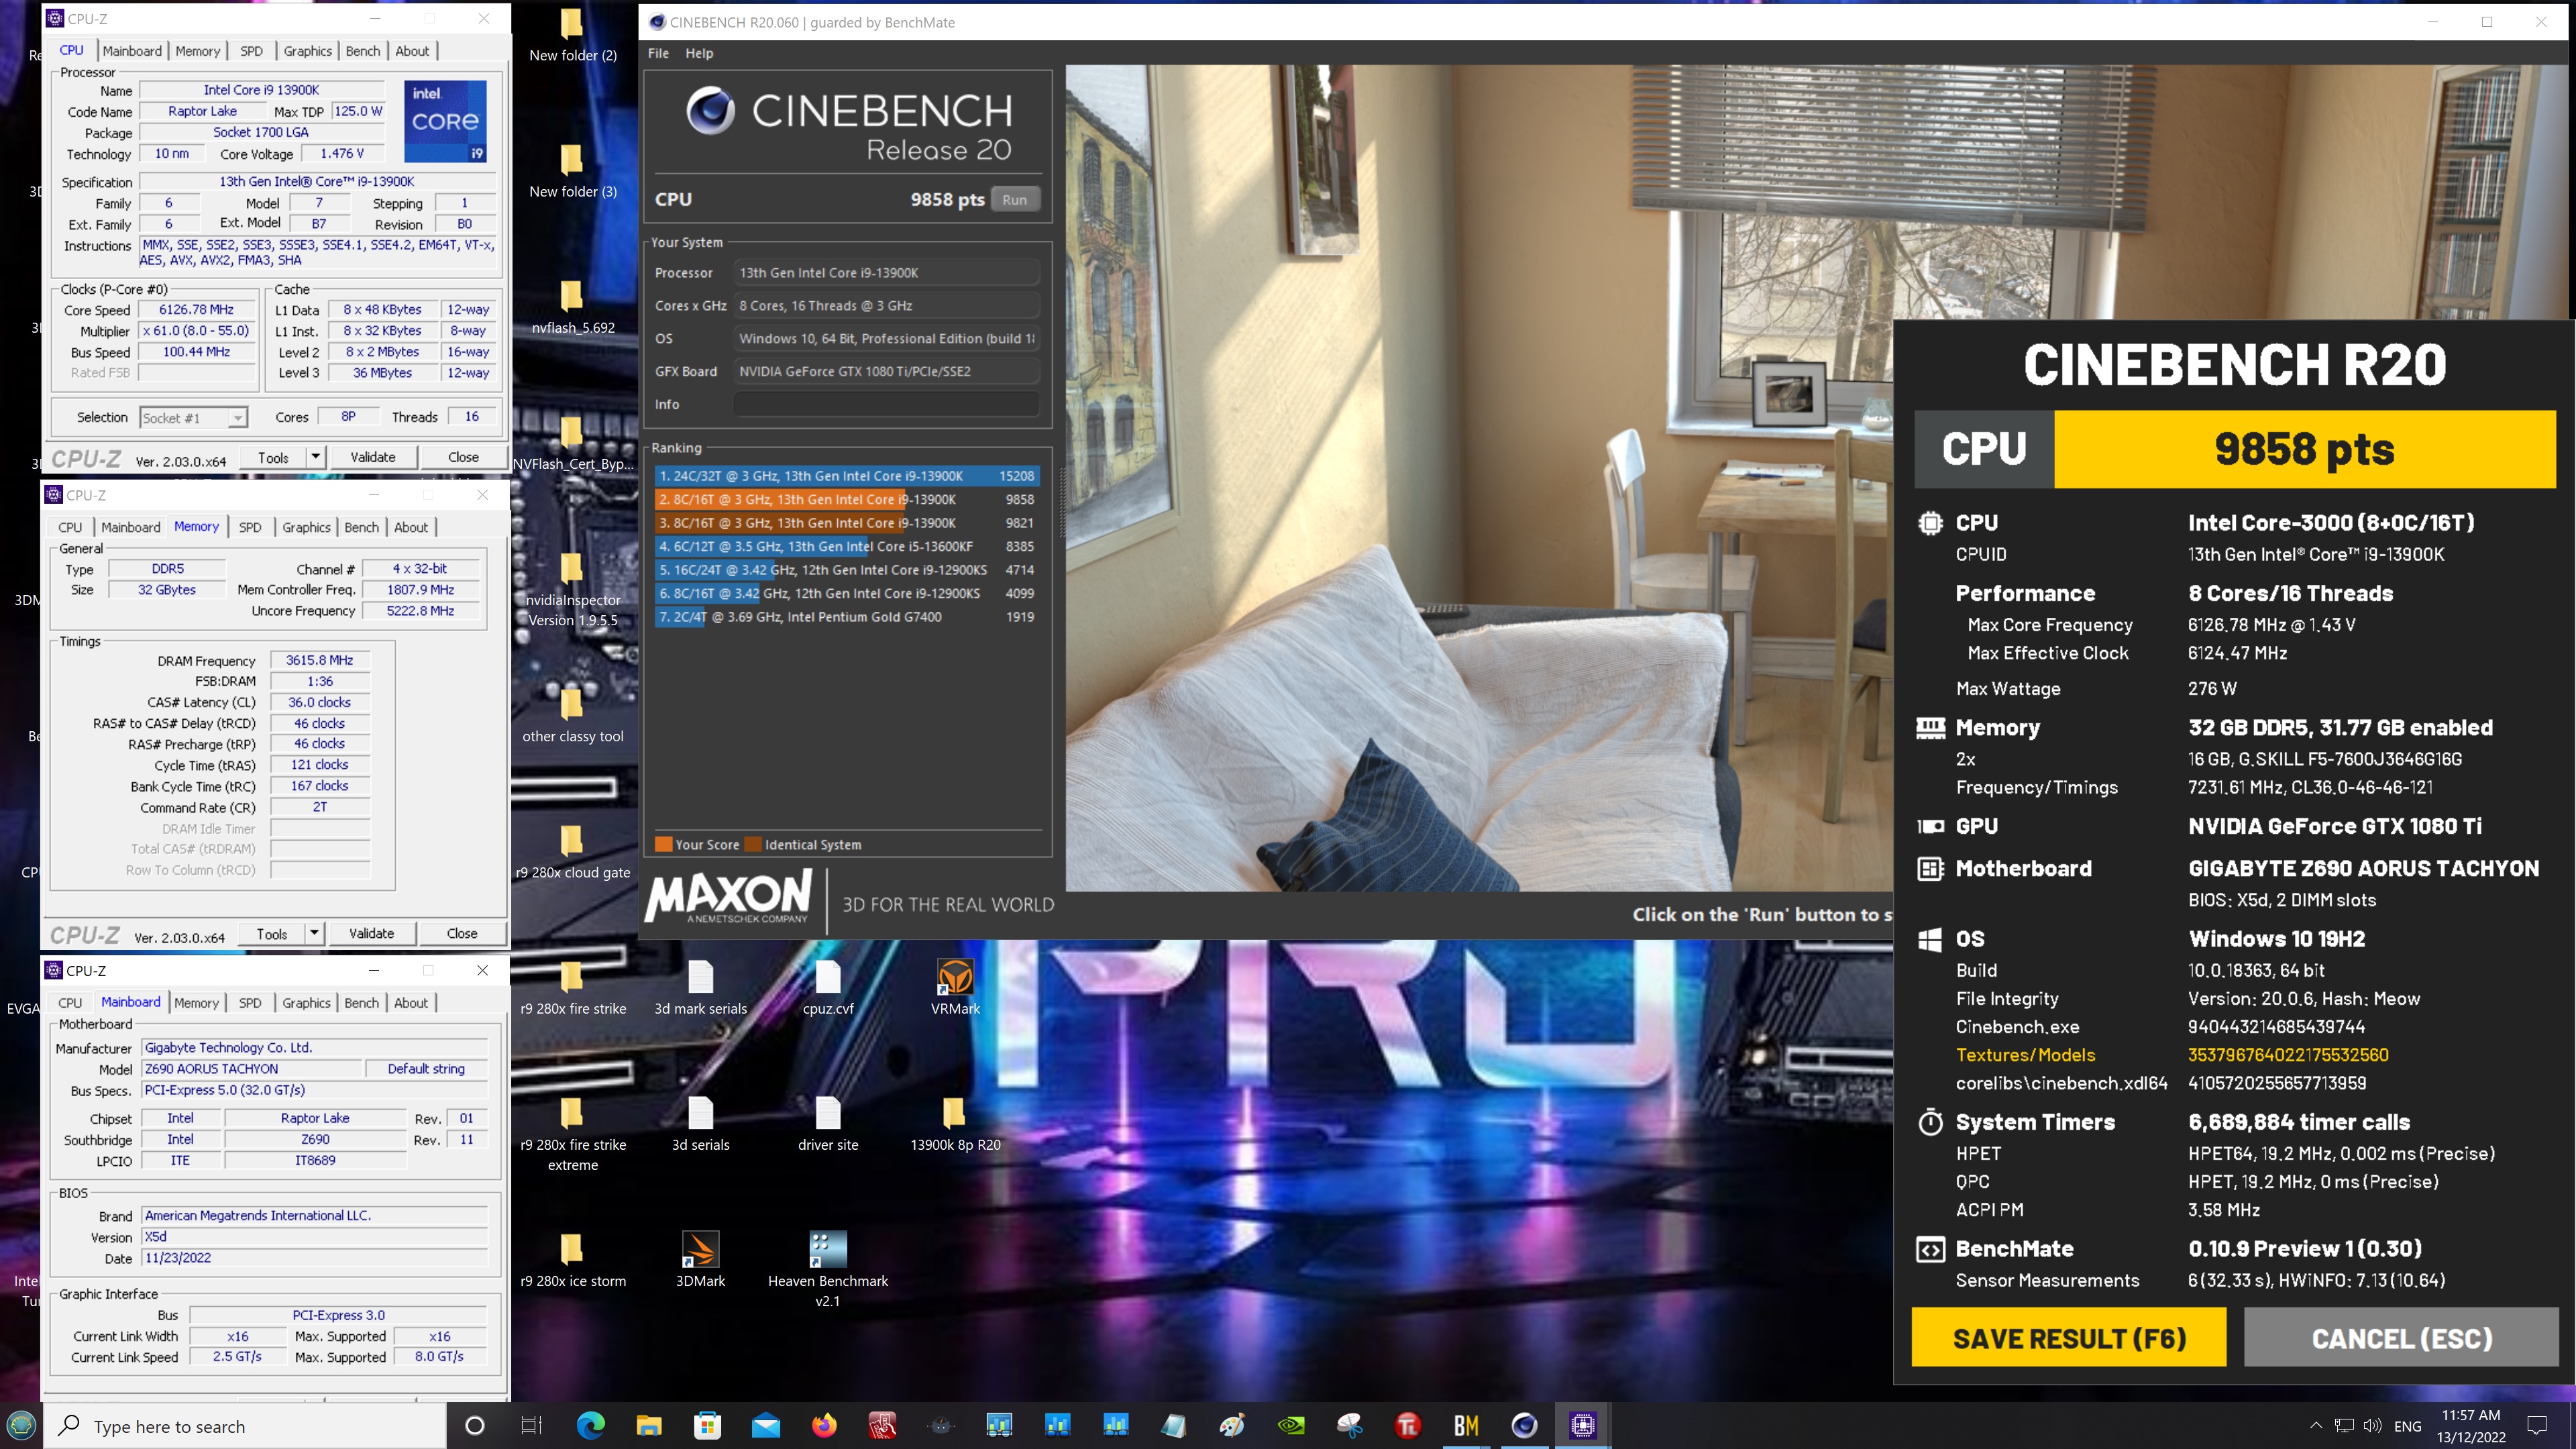This screenshot has height=1449, width=2576.
Task: Click SAVE RESULT (F6) in BenchMate panel
Action: pyautogui.click(x=2069, y=1337)
